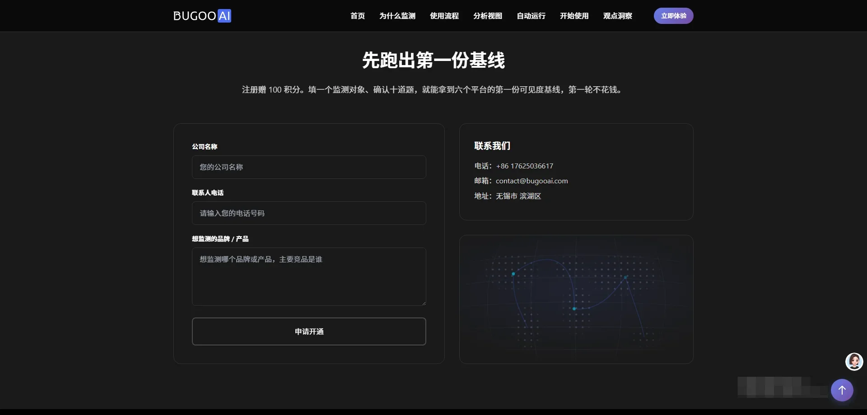Click the BUGOO AI logo
Viewport: 867px width, 415px height.
(x=202, y=16)
